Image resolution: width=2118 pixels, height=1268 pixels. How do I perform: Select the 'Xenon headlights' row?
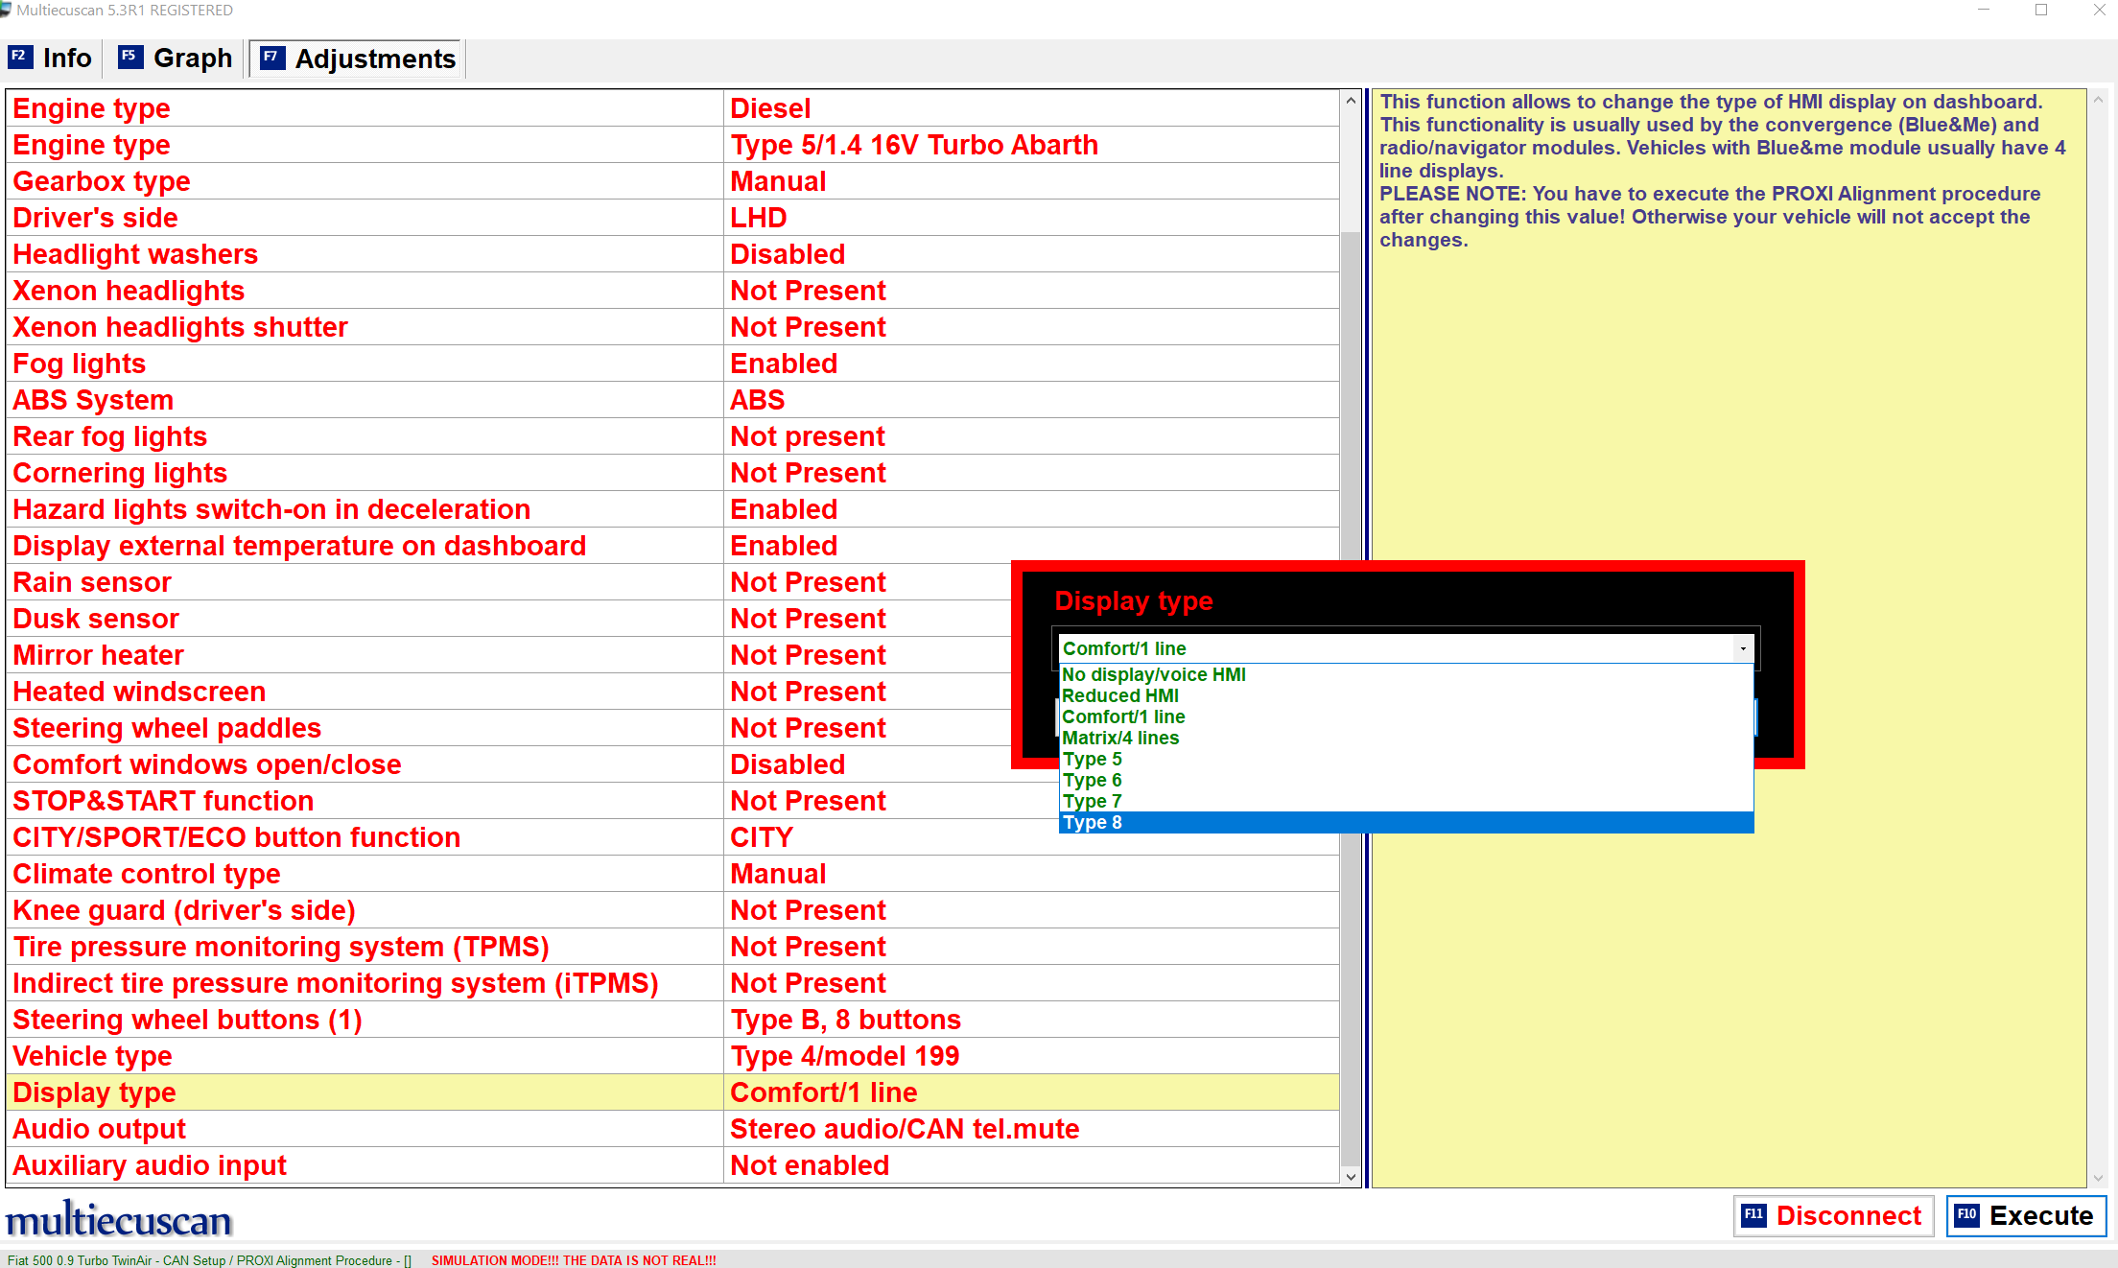672,291
